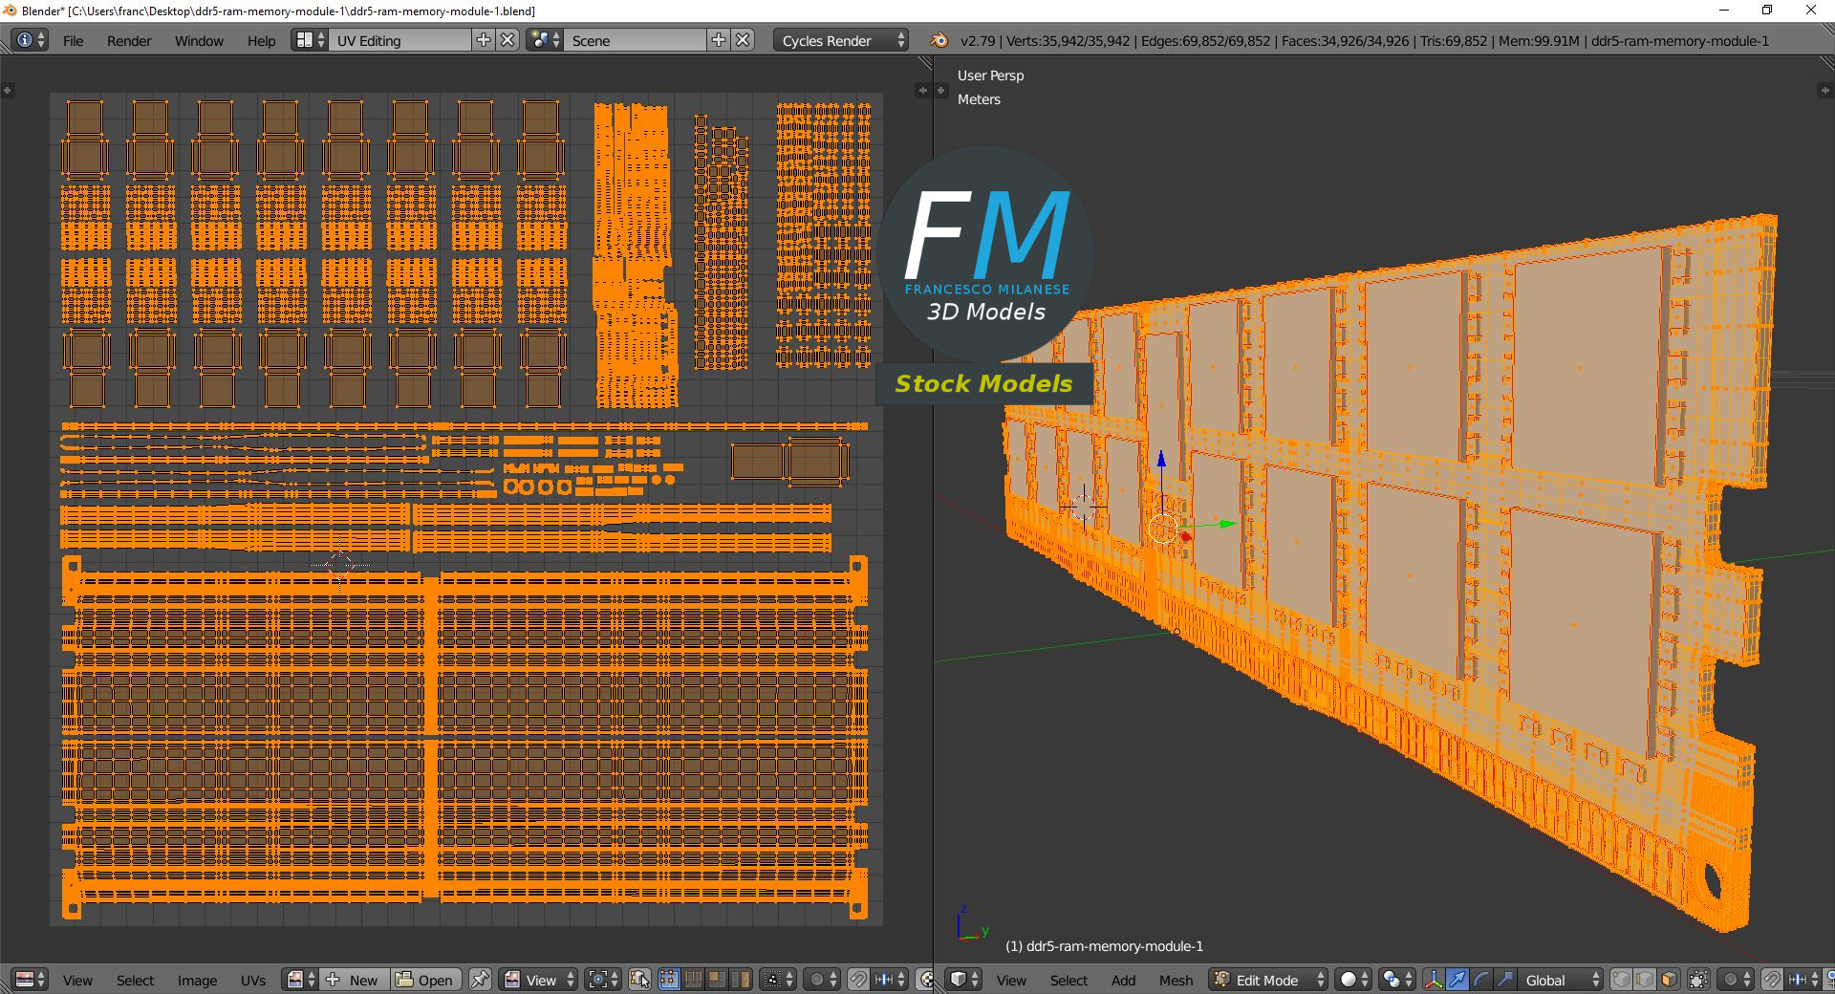Select the rotate manipulator icon

click(x=1480, y=980)
